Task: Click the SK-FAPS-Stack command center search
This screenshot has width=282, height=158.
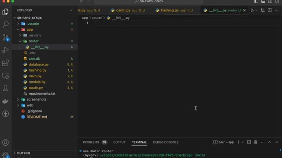Action: click(x=149, y=2)
